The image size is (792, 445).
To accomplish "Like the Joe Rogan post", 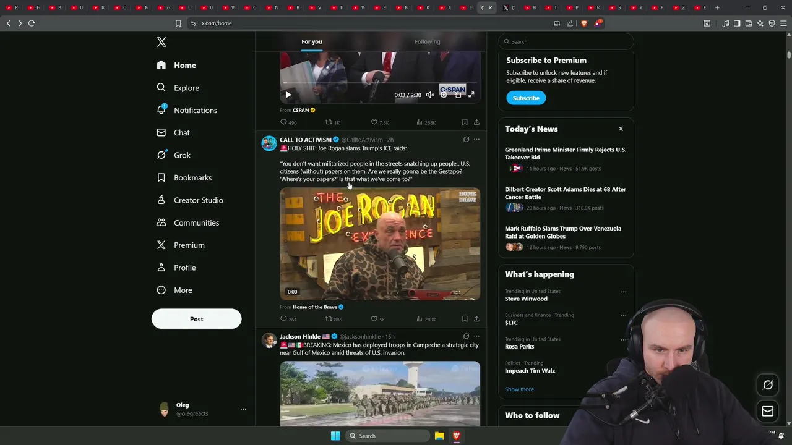I will click(377, 320).
